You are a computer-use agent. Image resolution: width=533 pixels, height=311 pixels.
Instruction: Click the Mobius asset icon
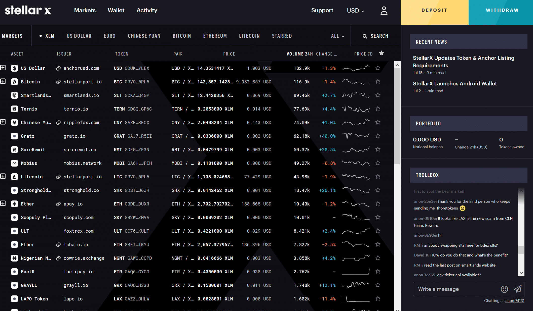click(15, 163)
